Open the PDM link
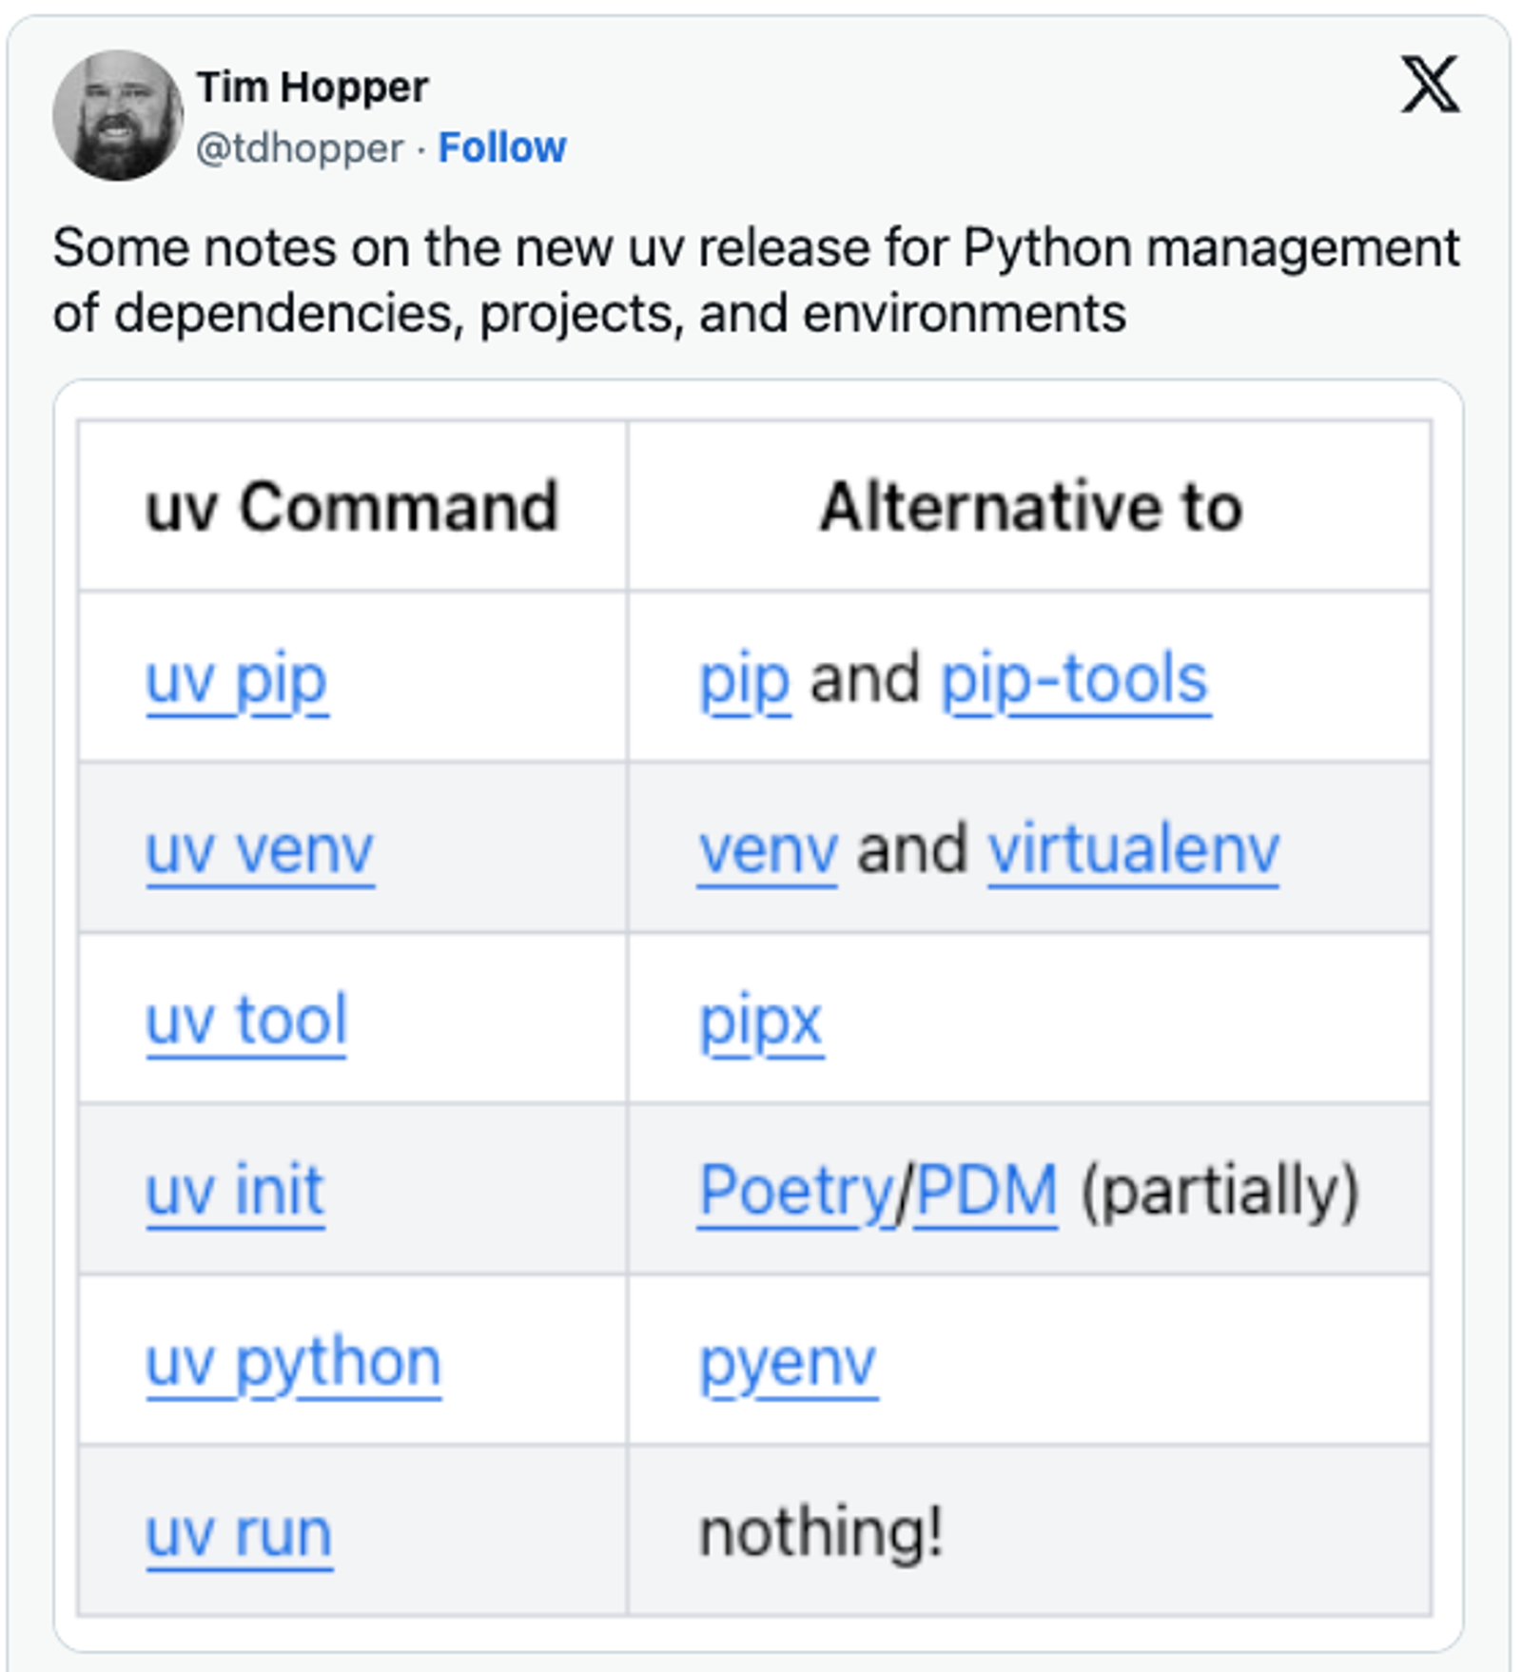Image resolution: width=1522 pixels, height=1672 pixels. coord(986,1191)
